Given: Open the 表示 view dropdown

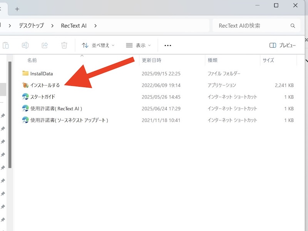Looking at the screenshot, I should coord(138,45).
